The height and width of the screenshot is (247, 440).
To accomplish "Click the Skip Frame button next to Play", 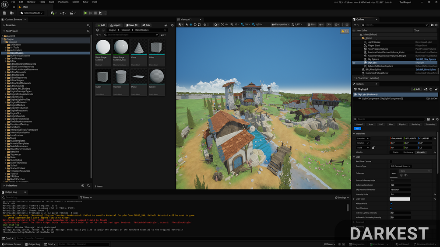I will 91,13.
